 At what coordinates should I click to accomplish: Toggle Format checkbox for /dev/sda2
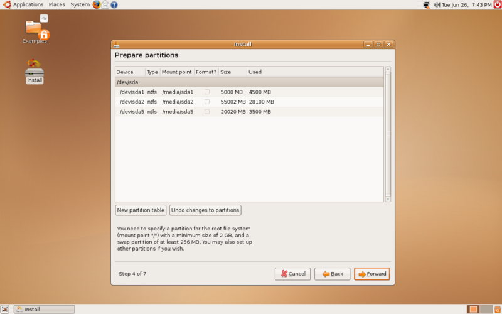click(x=207, y=102)
